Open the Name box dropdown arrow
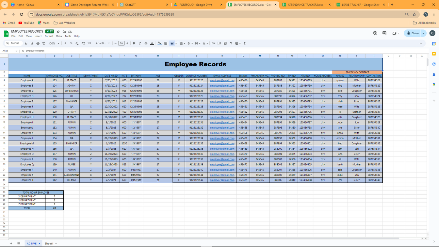The width and height of the screenshot is (439, 247). pyautogui.click(x=17, y=51)
